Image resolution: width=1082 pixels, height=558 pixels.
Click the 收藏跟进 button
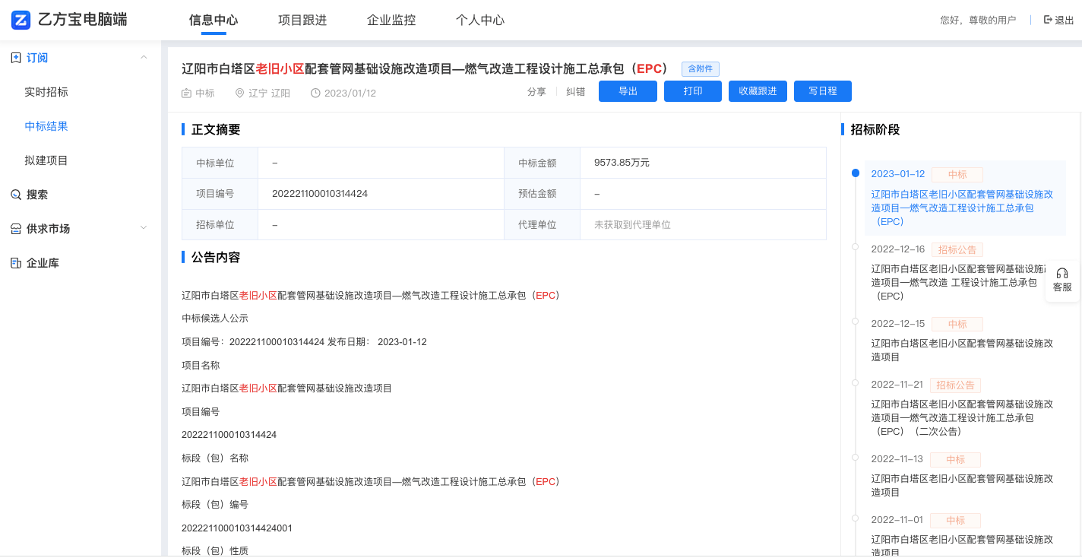[758, 91]
